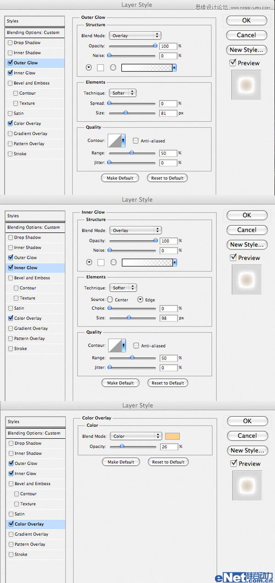Open Blend Mode Color dropdown in Color Overlay dialog
This screenshot has width=275, height=583.
136,436
